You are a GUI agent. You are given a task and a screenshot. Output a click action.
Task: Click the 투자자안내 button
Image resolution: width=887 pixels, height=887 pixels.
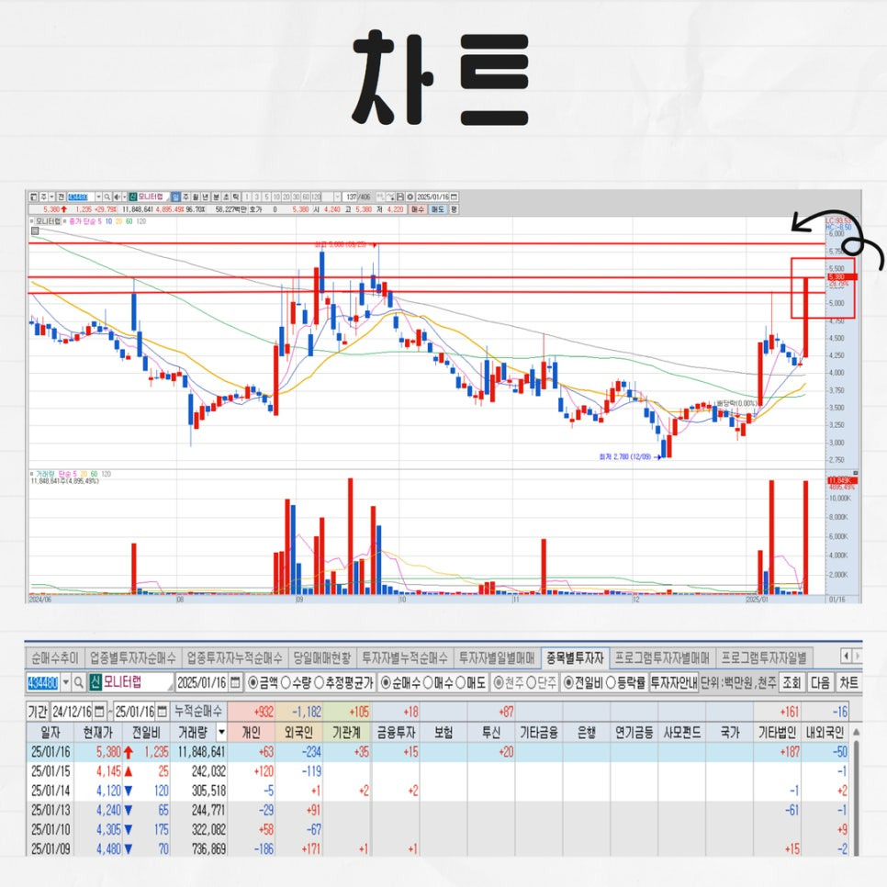click(674, 683)
